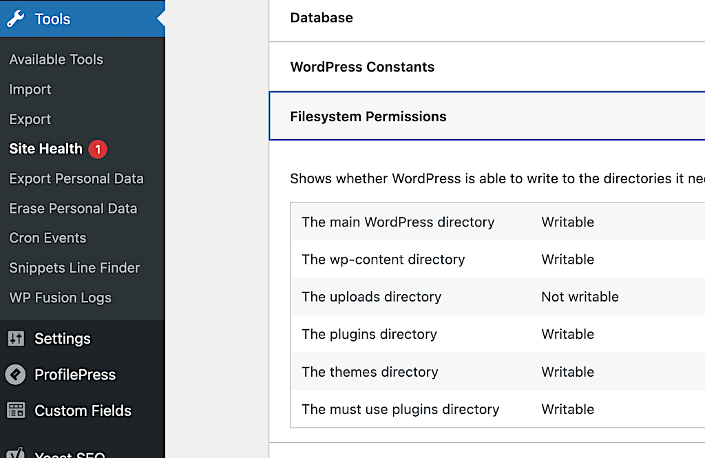Click the Custom Fields grid icon

tap(16, 410)
